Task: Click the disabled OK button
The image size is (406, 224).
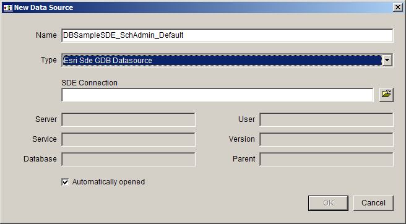Action: (x=328, y=203)
